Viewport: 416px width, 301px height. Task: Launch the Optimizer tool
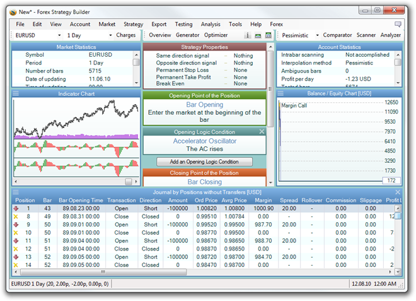point(216,35)
